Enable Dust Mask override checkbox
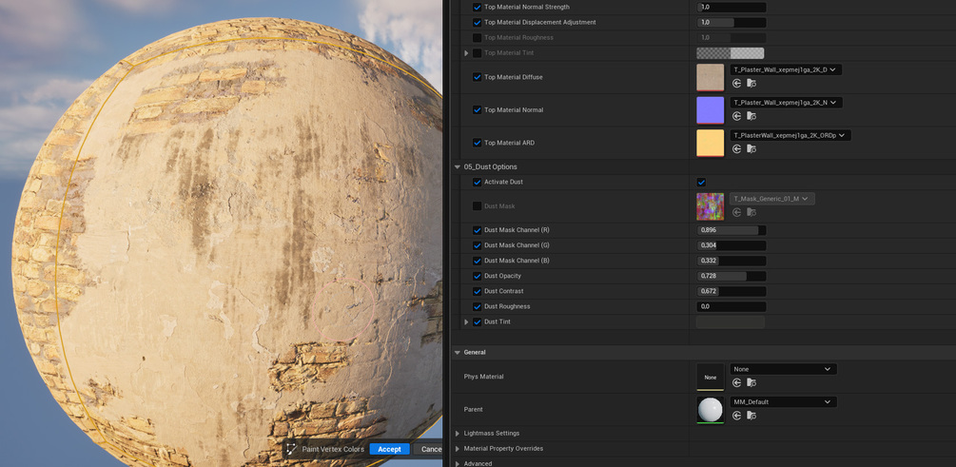Image resolution: width=956 pixels, height=467 pixels. tap(477, 206)
